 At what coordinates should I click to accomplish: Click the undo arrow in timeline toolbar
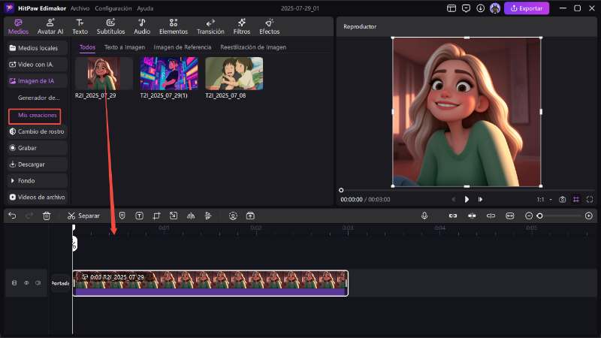[x=12, y=216]
